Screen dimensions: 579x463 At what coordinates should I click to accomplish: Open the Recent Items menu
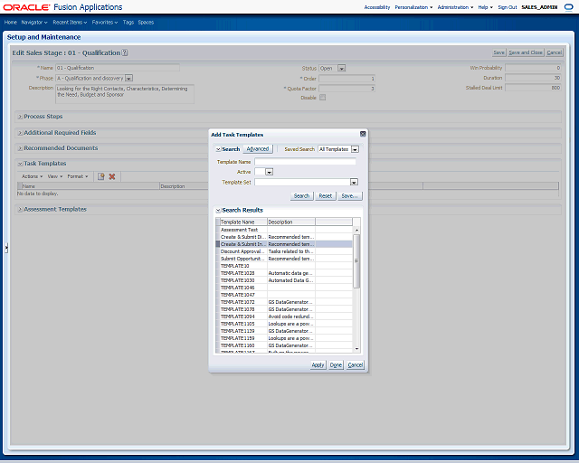[70, 23]
